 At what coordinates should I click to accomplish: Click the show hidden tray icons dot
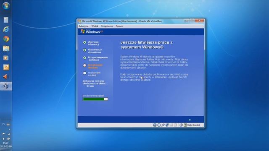[x=9, y=129]
